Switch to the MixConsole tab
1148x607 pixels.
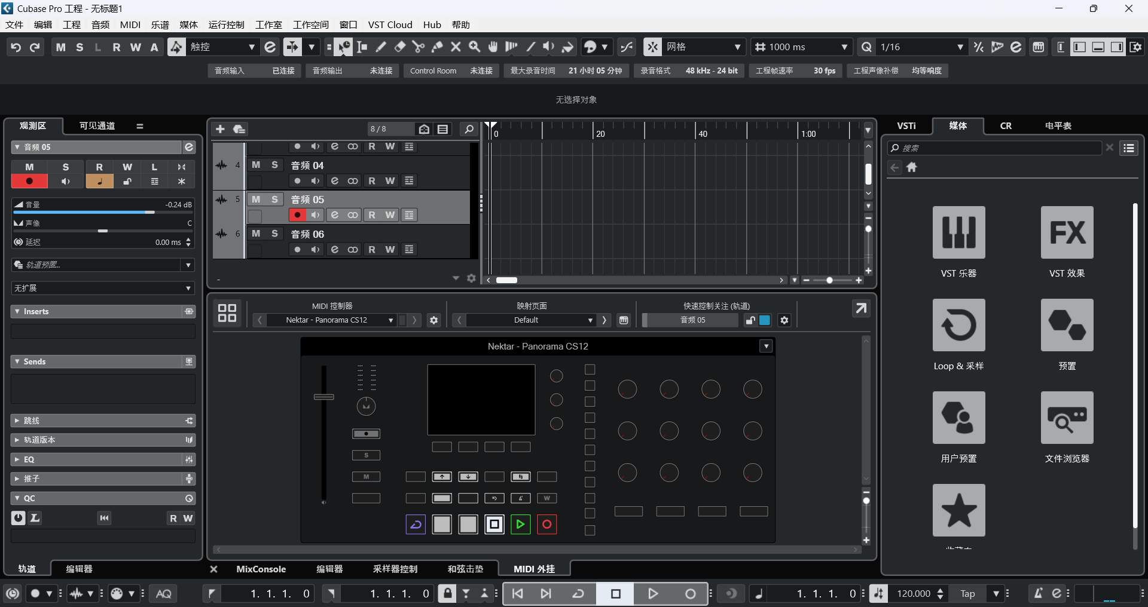pos(261,569)
